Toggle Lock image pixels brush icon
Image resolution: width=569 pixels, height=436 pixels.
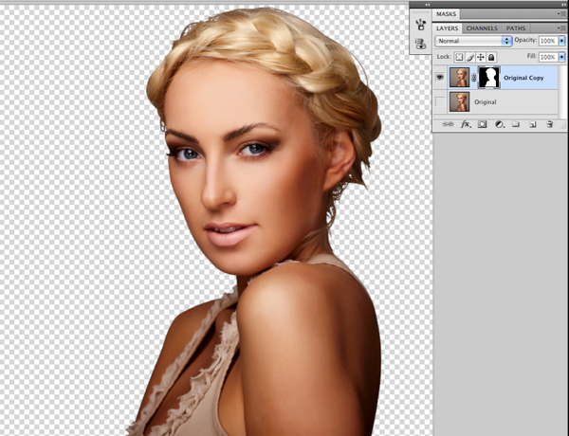[x=470, y=57]
